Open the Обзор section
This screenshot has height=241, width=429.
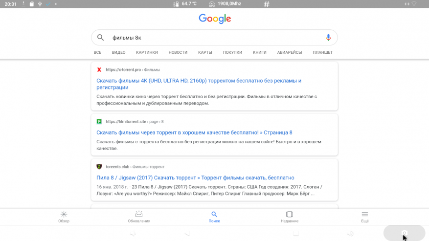(x=64, y=217)
